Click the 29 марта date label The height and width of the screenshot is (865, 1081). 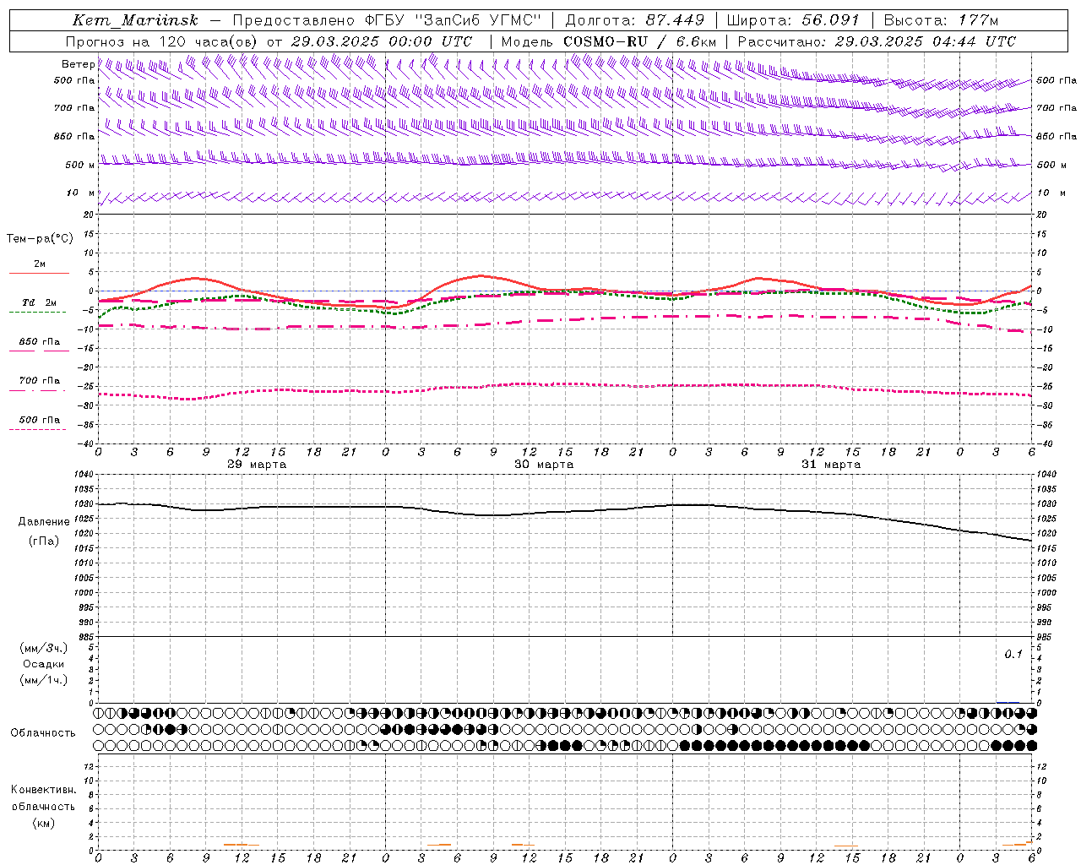pyautogui.click(x=257, y=465)
